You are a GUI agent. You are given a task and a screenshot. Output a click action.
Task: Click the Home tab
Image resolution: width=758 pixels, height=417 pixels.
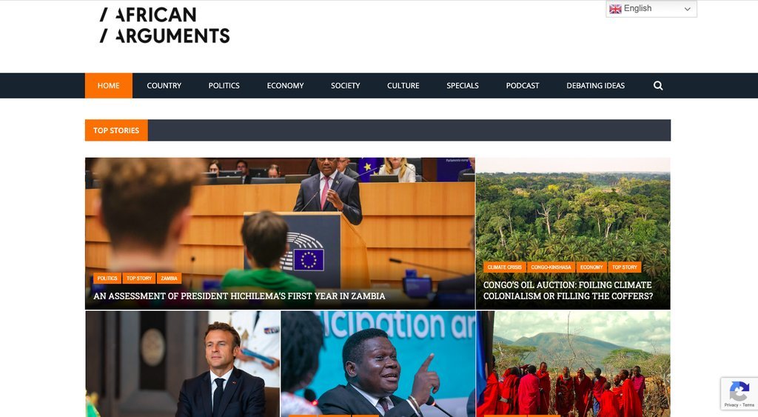(108, 86)
